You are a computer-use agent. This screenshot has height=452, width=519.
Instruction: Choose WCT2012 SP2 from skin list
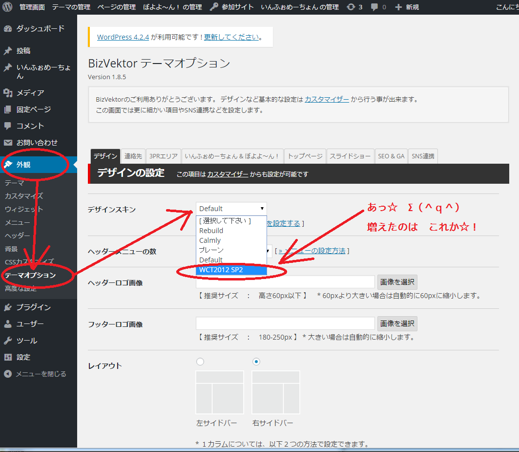pyautogui.click(x=231, y=270)
